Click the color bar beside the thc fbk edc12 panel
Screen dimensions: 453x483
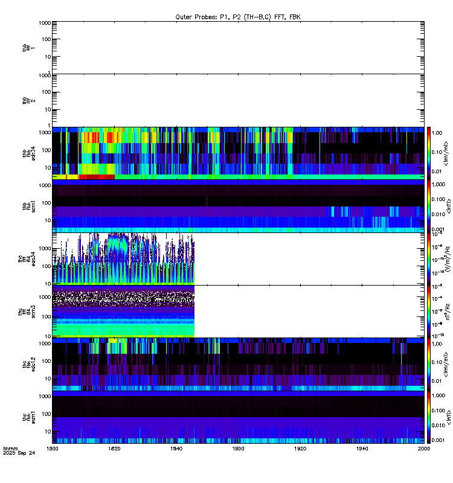pos(429,365)
